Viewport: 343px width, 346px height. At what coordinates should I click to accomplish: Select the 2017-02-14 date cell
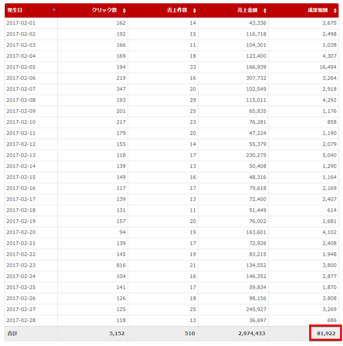21,166
